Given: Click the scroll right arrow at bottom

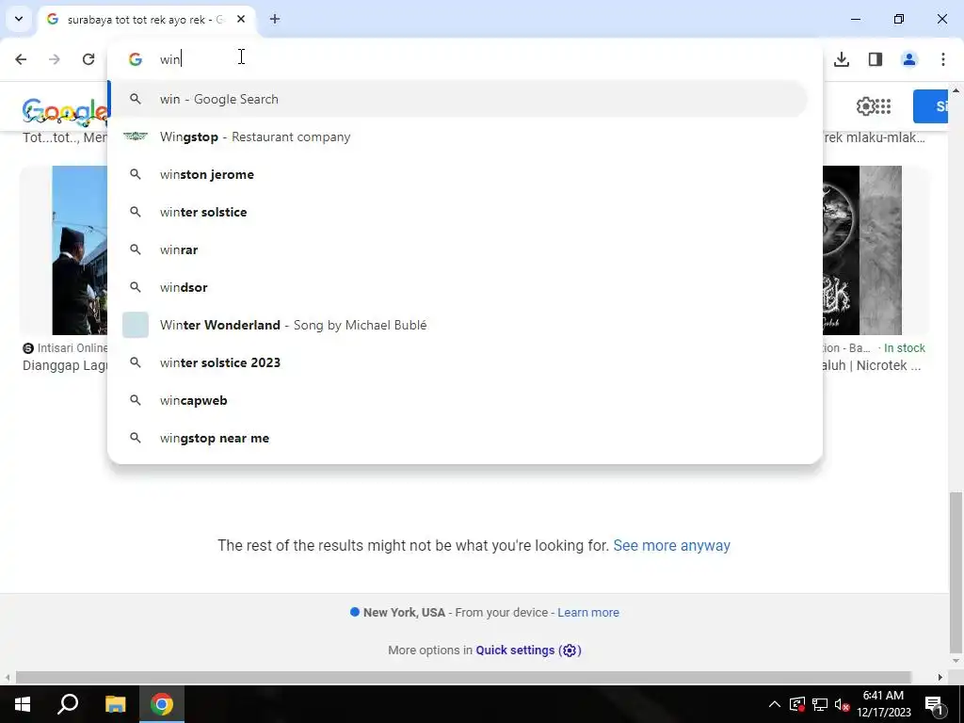Looking at the screenshot, I should point(940,677).
